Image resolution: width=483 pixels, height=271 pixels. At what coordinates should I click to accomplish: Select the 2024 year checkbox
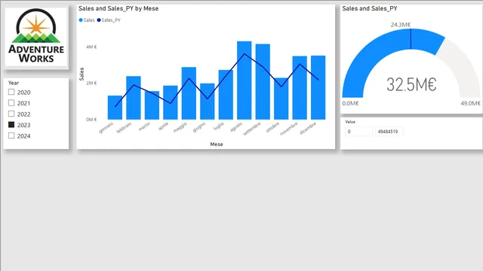11,135
